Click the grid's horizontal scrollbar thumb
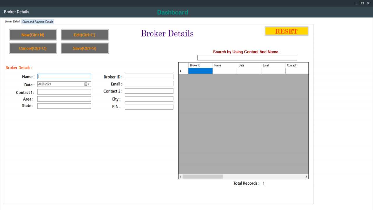 [203, 177]
